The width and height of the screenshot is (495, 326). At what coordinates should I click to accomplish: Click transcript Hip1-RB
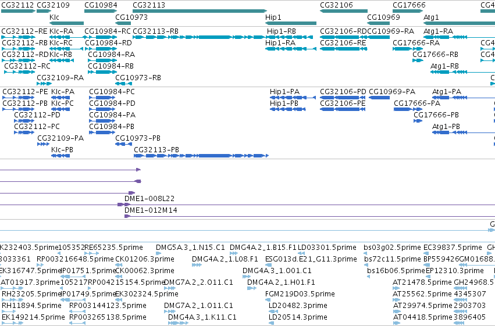coord(290,37)
